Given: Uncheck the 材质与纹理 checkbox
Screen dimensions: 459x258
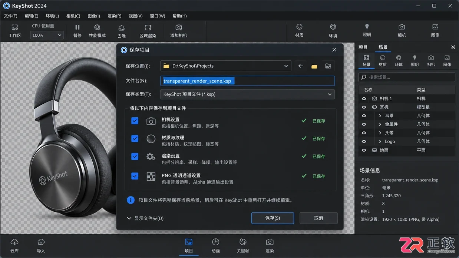Looking at the screenshot, I should [x=135, y=138].
